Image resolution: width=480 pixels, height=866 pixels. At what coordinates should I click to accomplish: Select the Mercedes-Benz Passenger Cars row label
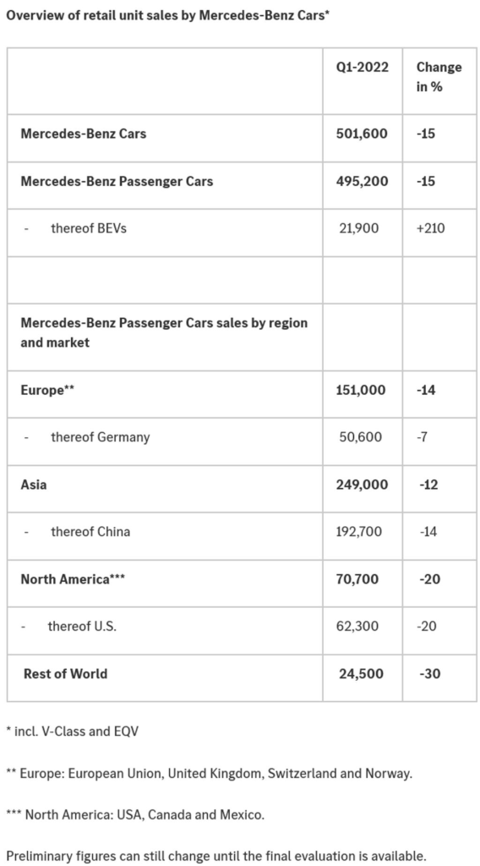click(x=117, y=181)
